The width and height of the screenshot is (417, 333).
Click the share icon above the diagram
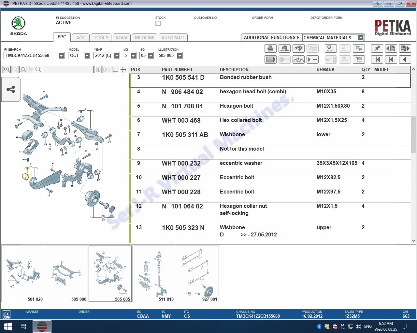coord(11,89)
